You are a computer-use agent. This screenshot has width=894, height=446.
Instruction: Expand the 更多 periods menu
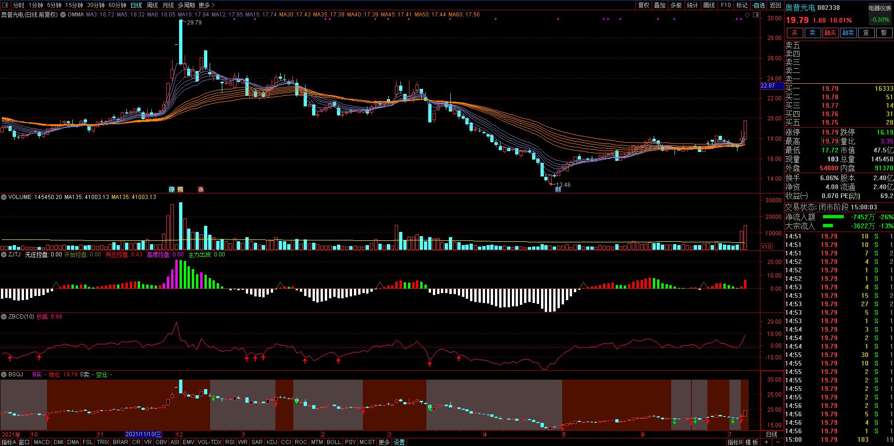tap(206, 5)
